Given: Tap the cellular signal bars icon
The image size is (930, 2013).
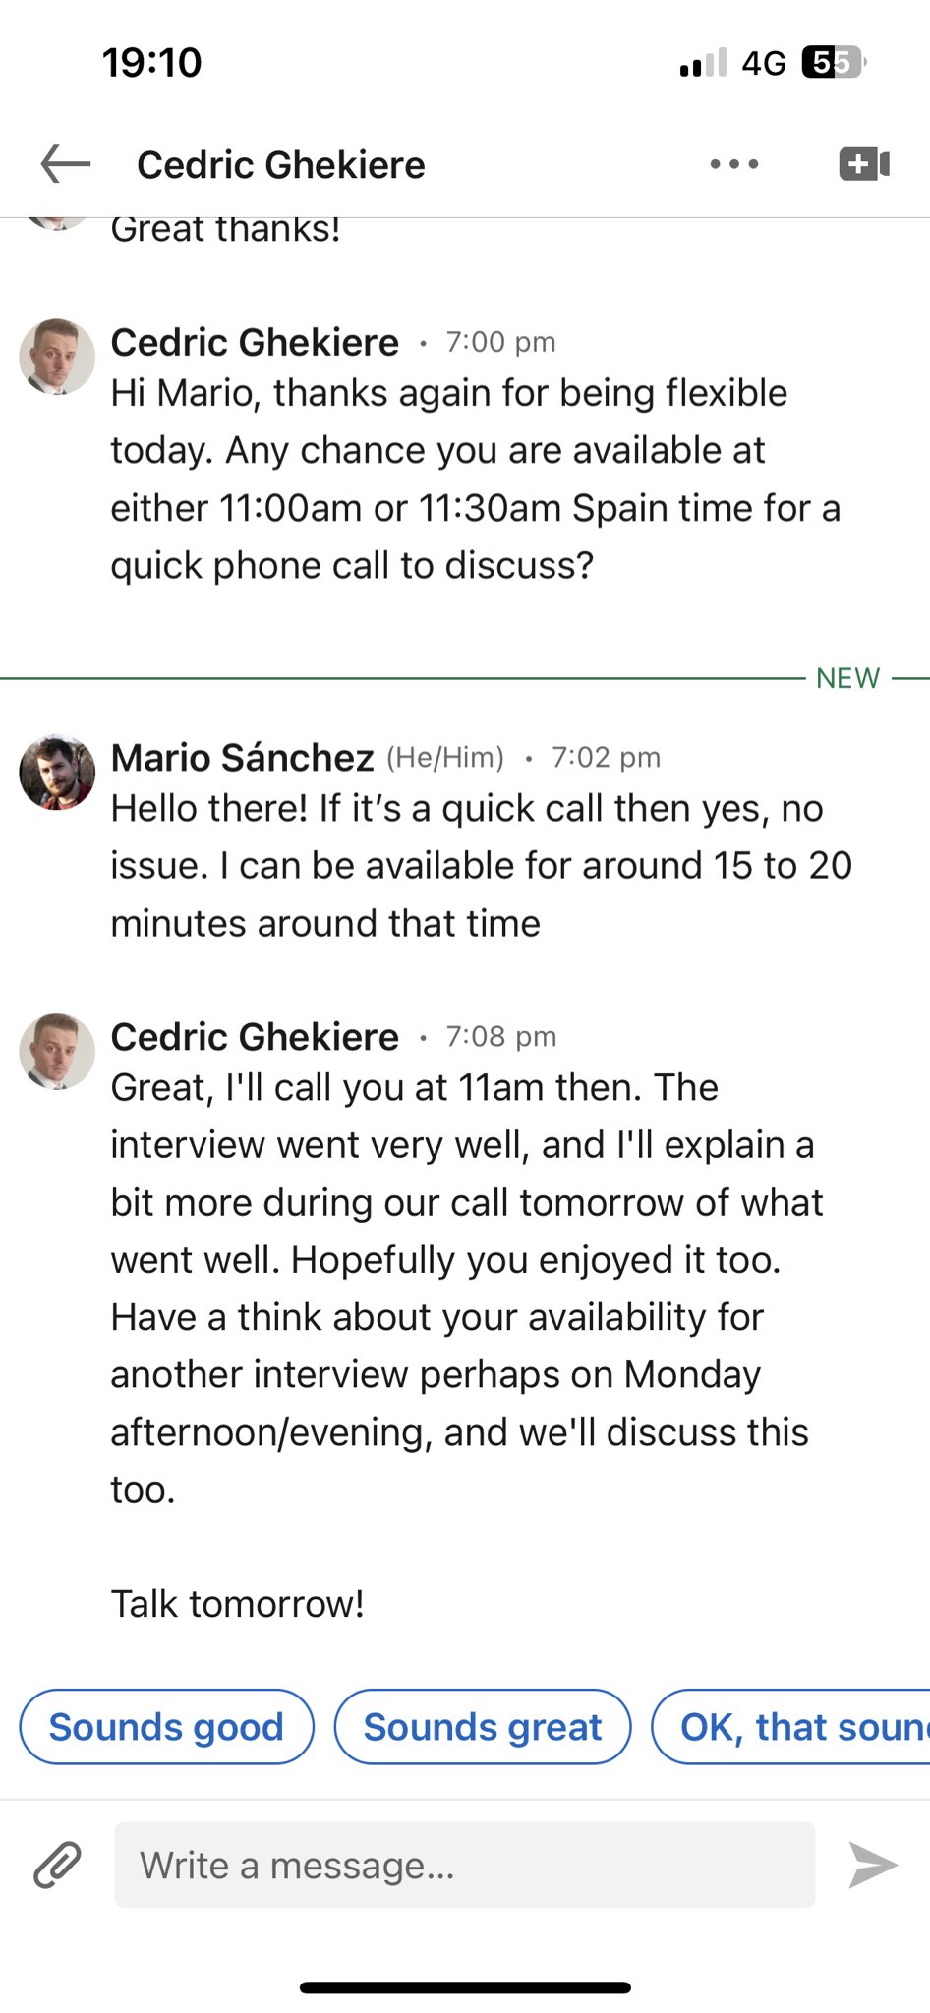Looking at the screenshot, I should (x=703, y=63).
